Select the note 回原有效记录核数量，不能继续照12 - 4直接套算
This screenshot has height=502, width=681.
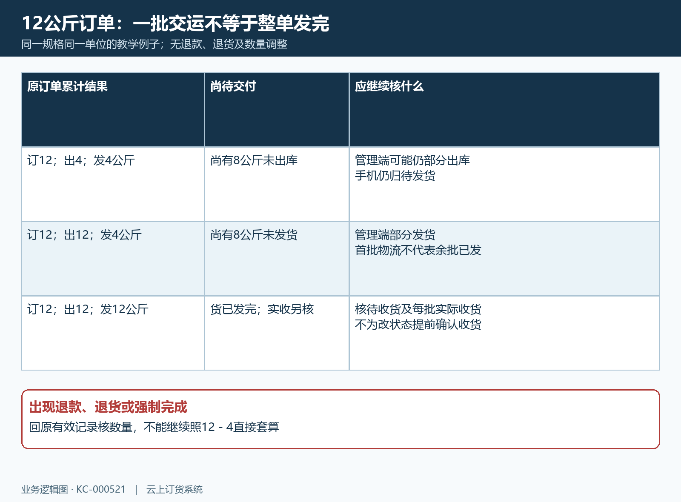(x=154, y=427)
